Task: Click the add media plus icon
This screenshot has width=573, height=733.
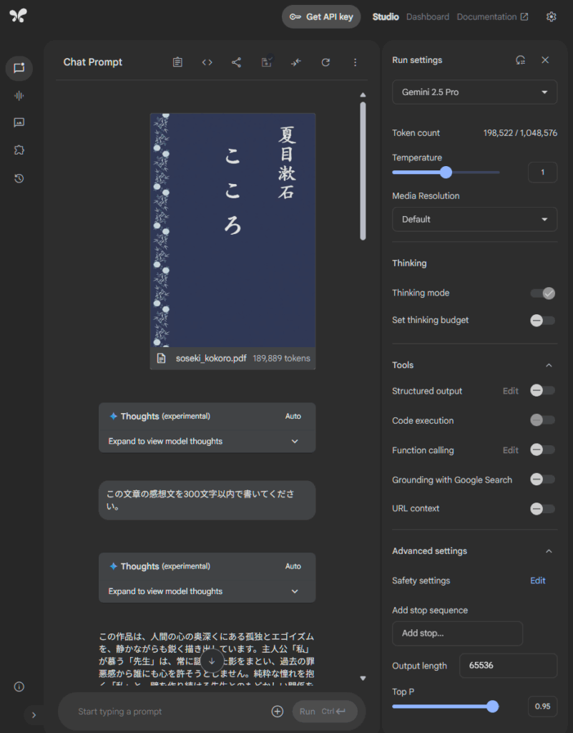Action: coord(278,711)
